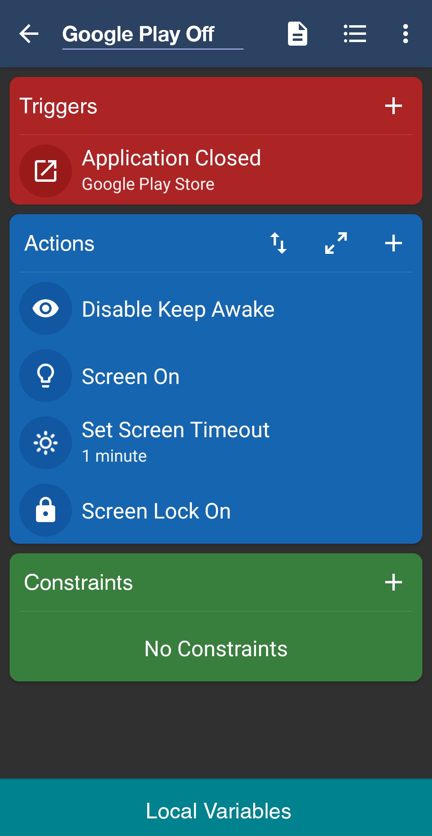Tap the Screen Lock On action label
432x836 pixels.
pos(156,511)
